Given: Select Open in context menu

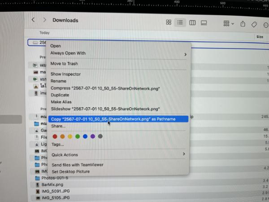Looking at the screenshot, I should point(56,46).
